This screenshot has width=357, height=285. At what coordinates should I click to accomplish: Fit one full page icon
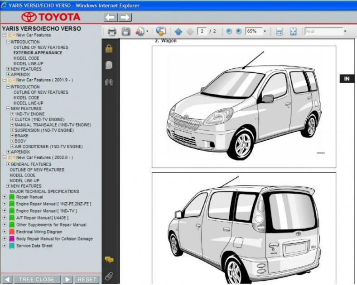293,32
